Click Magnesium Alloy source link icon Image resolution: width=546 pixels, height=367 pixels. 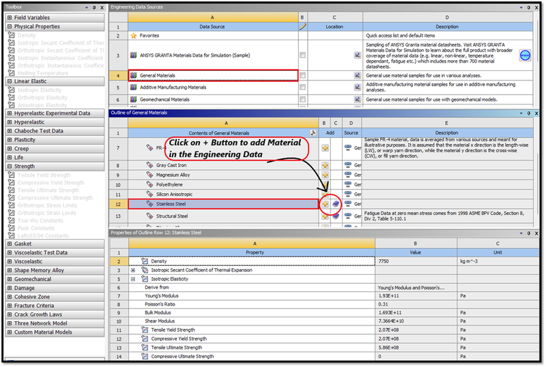[347, 175]
